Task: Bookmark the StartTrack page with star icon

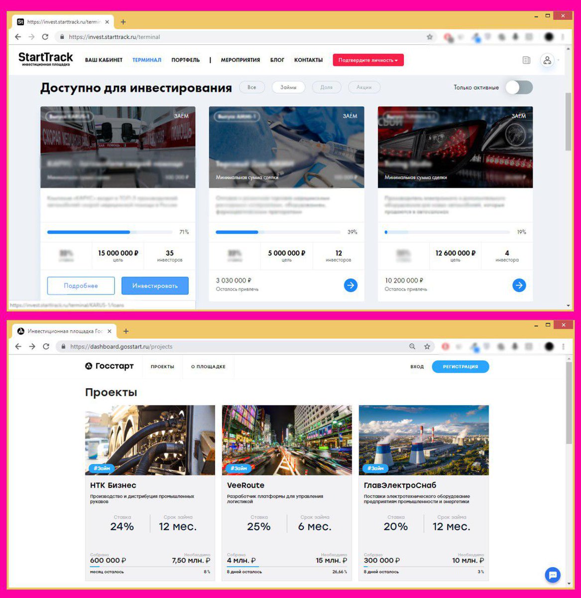Action: (430, 37)
